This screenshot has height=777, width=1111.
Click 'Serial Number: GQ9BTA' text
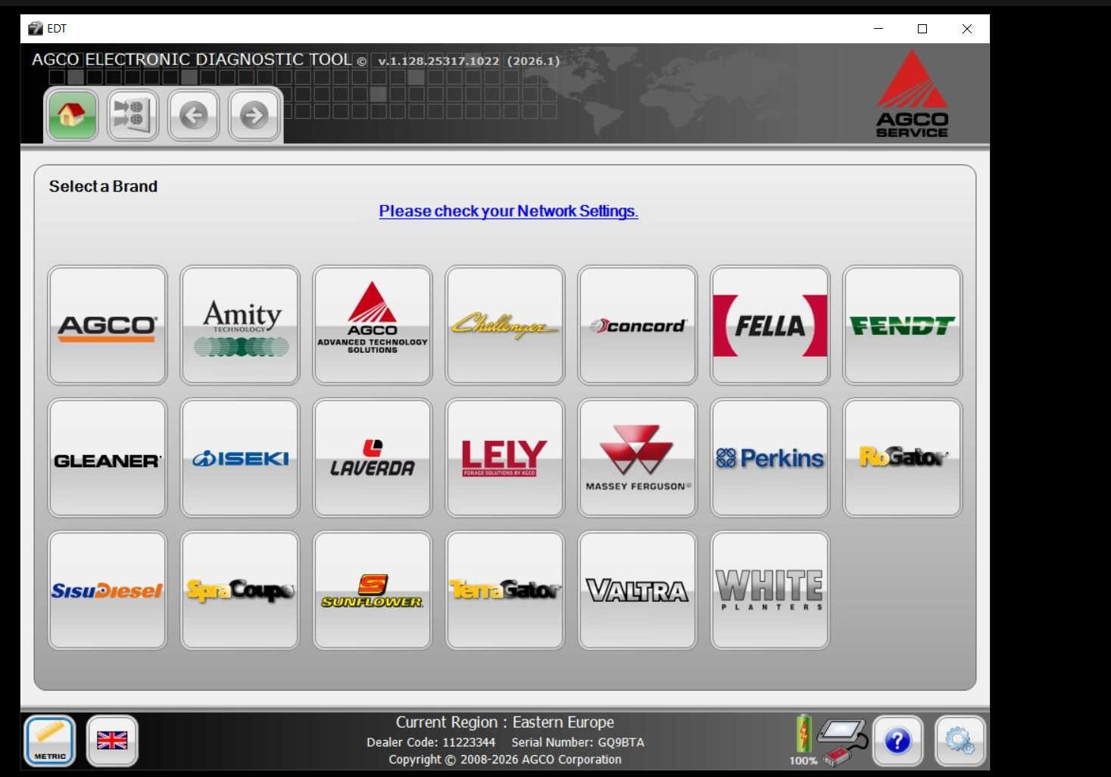click(x=578, y=742)
